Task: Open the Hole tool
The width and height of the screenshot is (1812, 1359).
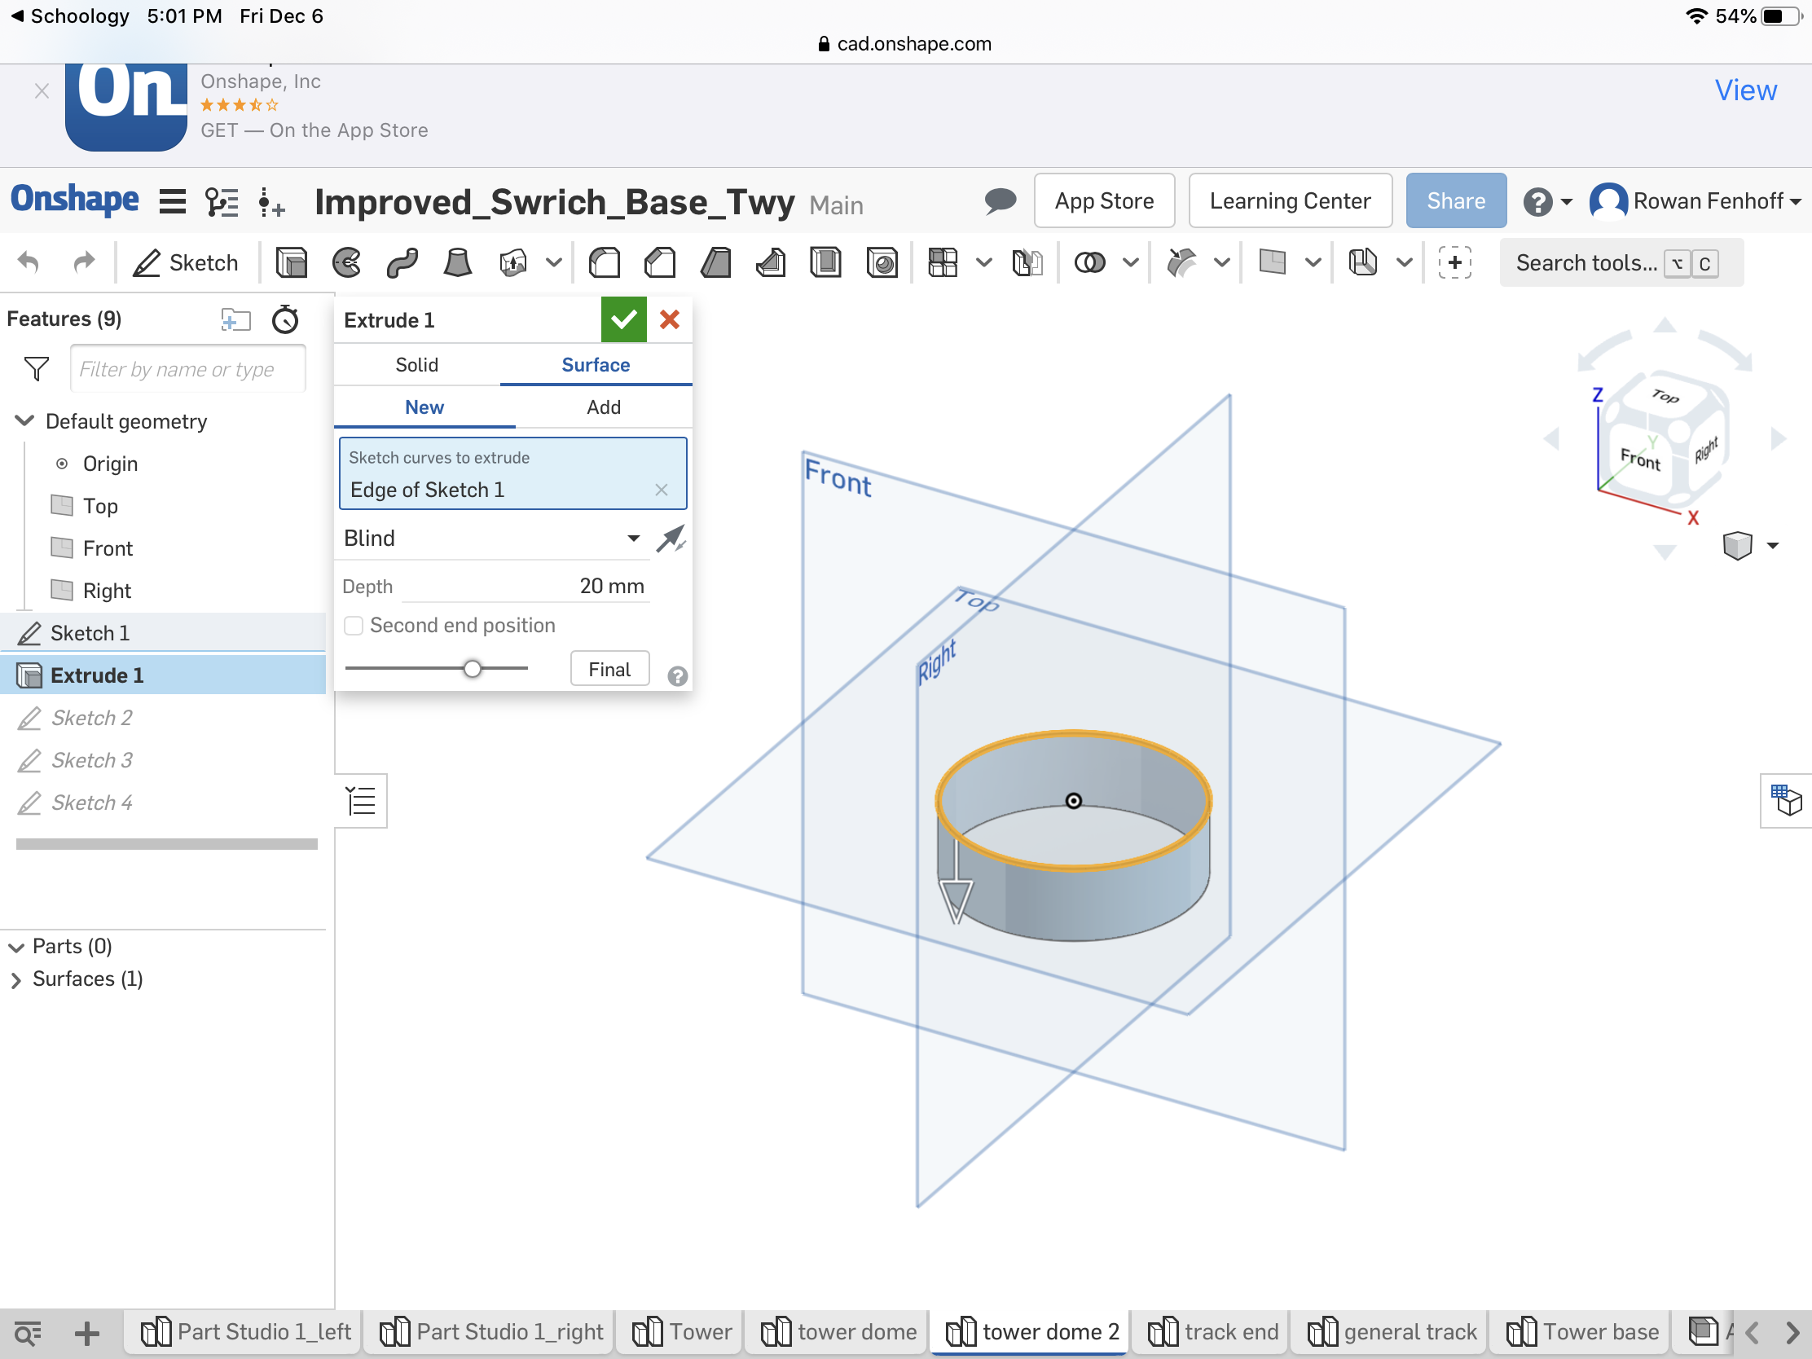Action: [882, 262]
